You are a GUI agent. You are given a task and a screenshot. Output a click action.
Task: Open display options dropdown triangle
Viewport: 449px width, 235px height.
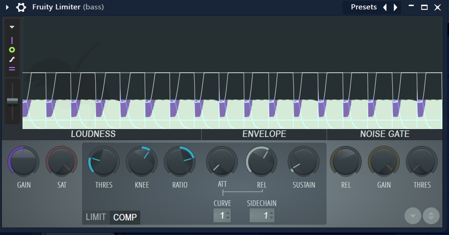click(12, 27)
